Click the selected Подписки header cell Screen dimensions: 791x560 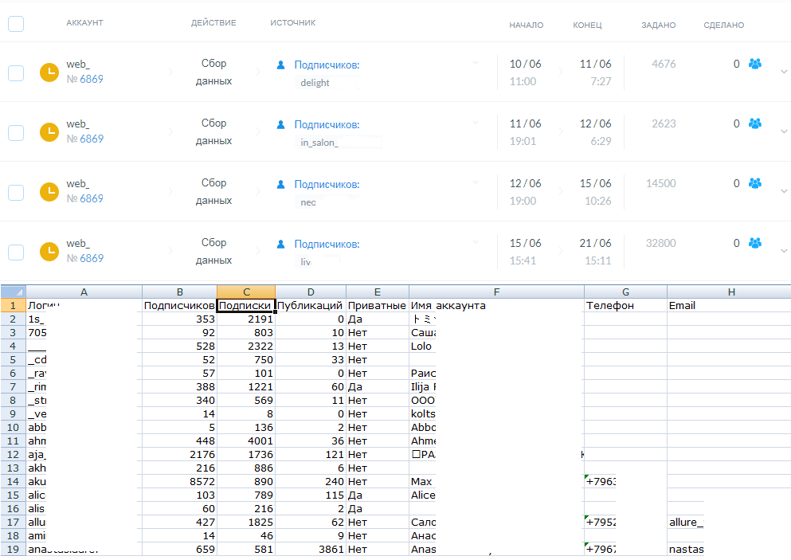tap(246, 306)
